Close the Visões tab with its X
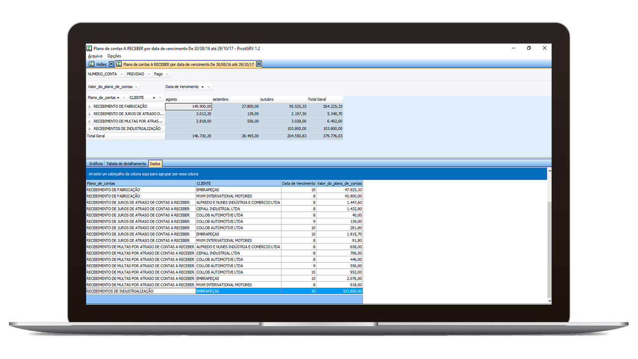This screenshot has height=359, width=638. [112, 64]
